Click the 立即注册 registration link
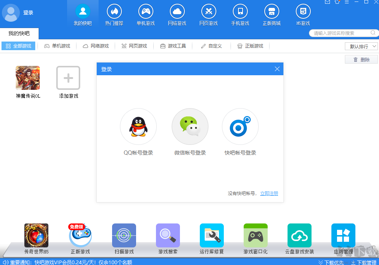The width and height of the screenshot is (379, 265). tap(269, 194)
